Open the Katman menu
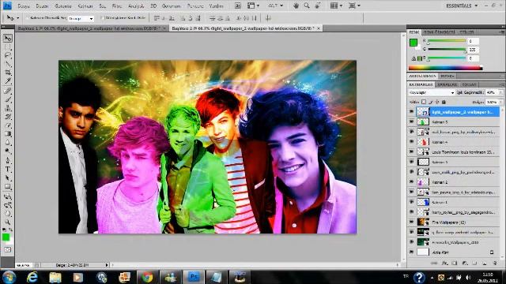 click(x=85, y=6)
